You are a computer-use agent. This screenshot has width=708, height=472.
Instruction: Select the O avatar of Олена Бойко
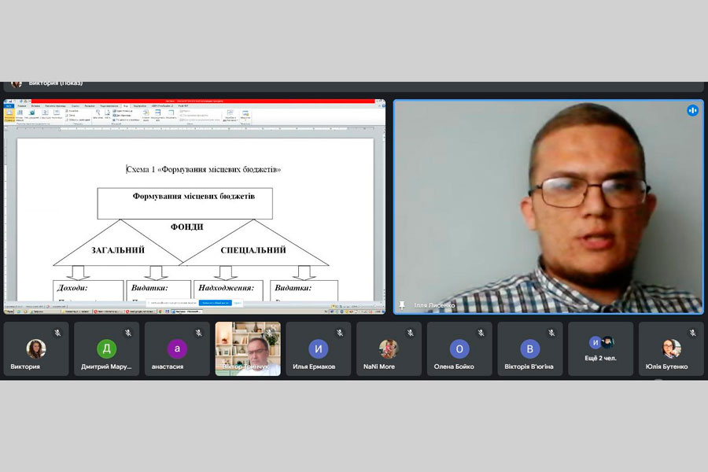point(459,348)
